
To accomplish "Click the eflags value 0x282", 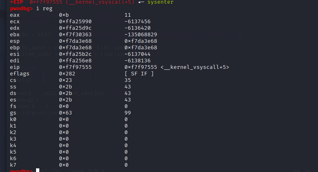I will 67,74.
